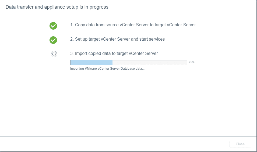Click the green checkmark beside step 2
This screenshot has width=257, height=152.
[x=53, y=40]
